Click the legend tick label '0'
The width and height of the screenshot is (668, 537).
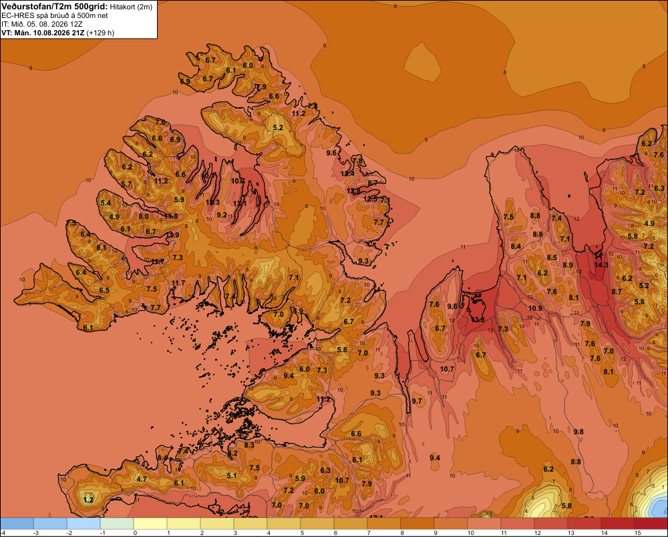(x=135, y=533)
